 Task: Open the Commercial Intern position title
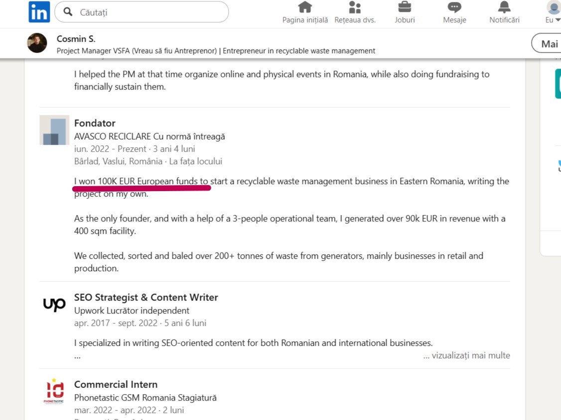pos(116,384)
